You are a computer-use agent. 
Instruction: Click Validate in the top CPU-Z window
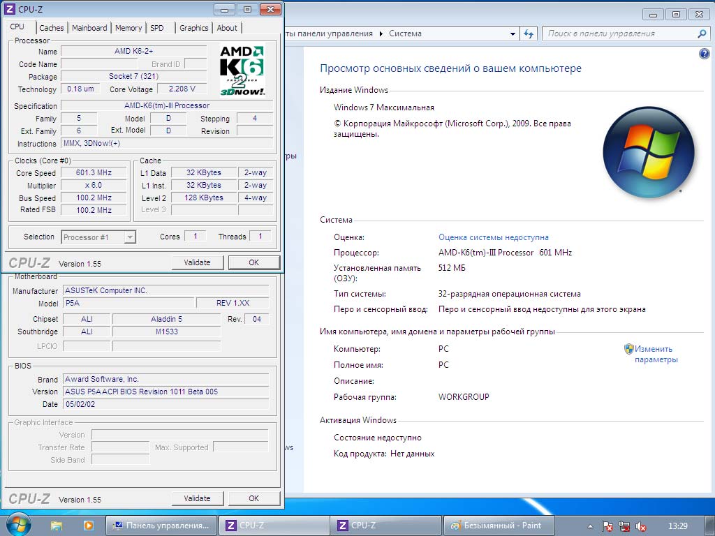tap(197, 262)
